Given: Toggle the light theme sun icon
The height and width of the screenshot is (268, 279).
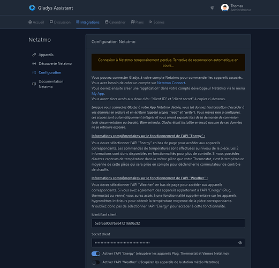Looking at the screenshot, I should 212,8.
